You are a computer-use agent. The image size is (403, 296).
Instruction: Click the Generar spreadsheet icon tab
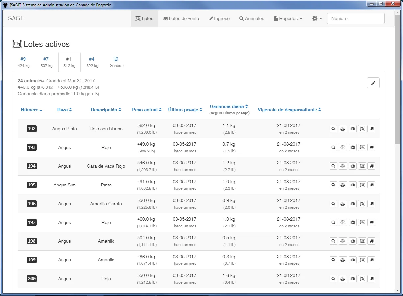pyautogui.click(x=116, y=62)
